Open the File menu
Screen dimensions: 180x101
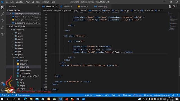(7, 2)
